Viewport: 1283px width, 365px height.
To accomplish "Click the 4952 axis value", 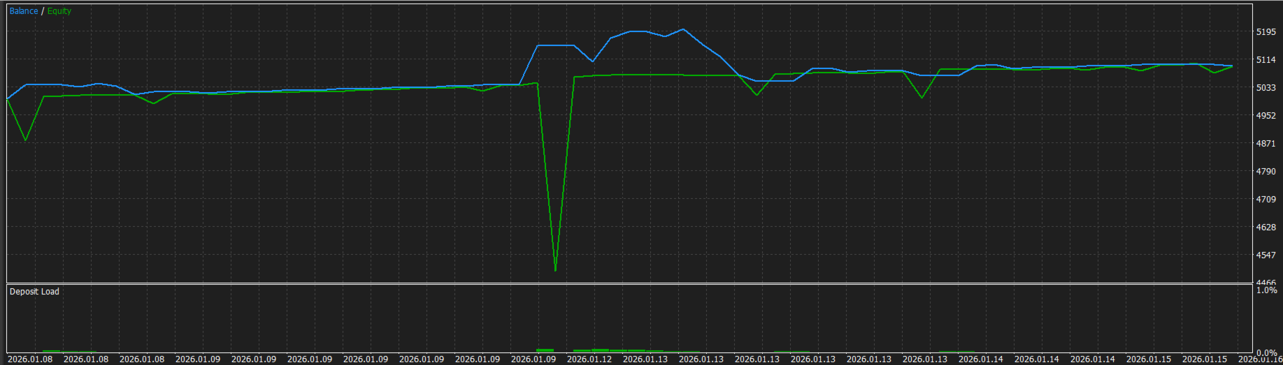I will [1266, 116].
